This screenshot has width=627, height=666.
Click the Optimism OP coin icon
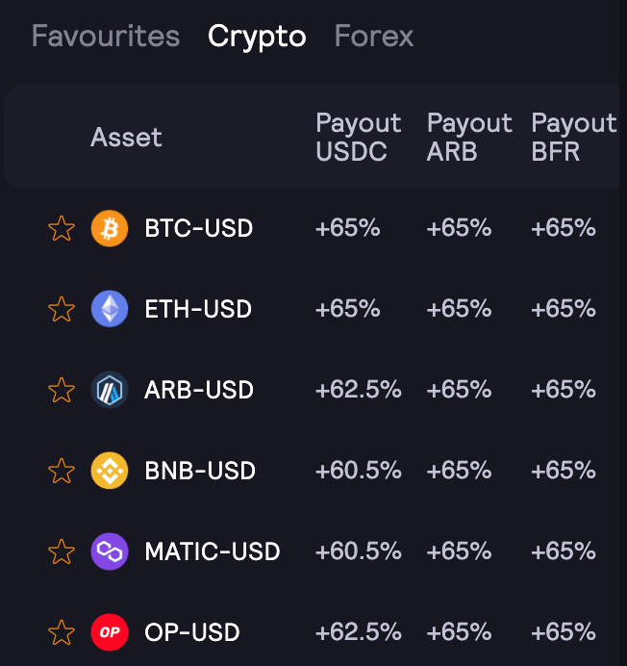point(109,632)
